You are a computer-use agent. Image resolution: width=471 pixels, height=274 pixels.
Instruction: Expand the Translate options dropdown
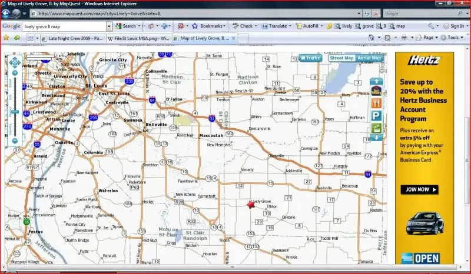click(x=290, y=26)
